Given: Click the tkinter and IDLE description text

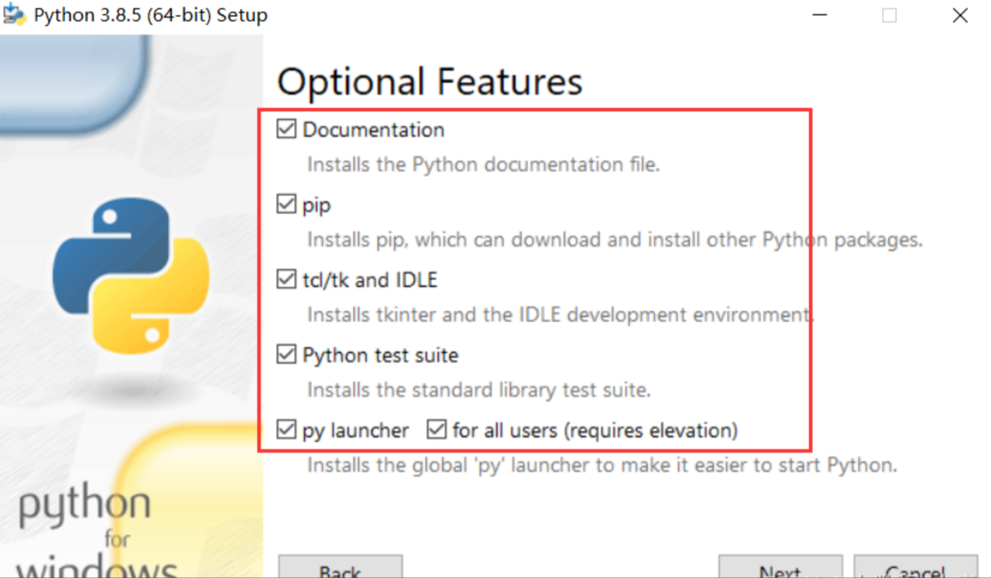Looking at the screenshot, I should tap(561, 315).
